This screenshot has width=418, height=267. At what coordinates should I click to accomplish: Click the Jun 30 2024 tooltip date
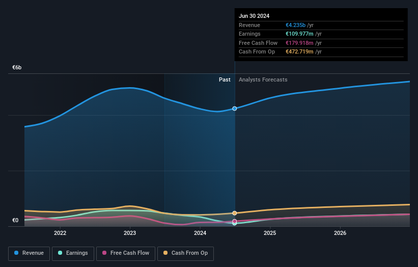pos(254,16)
